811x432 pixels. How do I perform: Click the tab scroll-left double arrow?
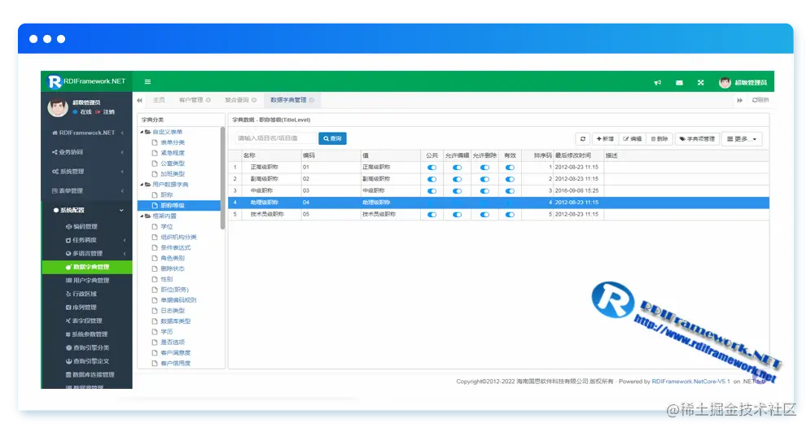tap(140, 100)
